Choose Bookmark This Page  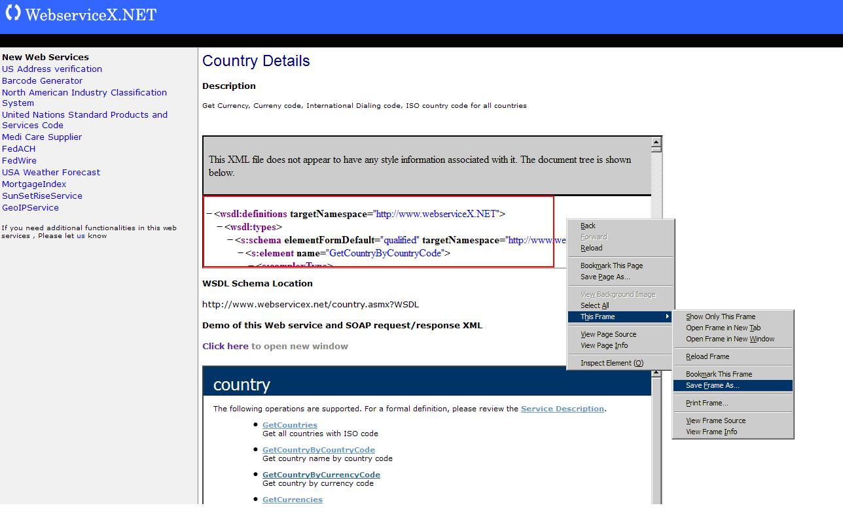620,266
